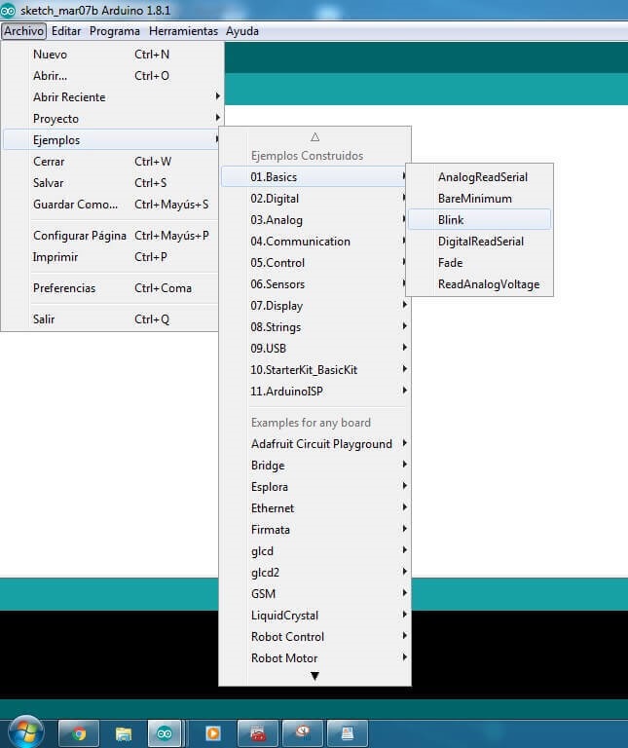Expand the Abrir Reciente submenu
628x748 pixels.
pos(111,97)
